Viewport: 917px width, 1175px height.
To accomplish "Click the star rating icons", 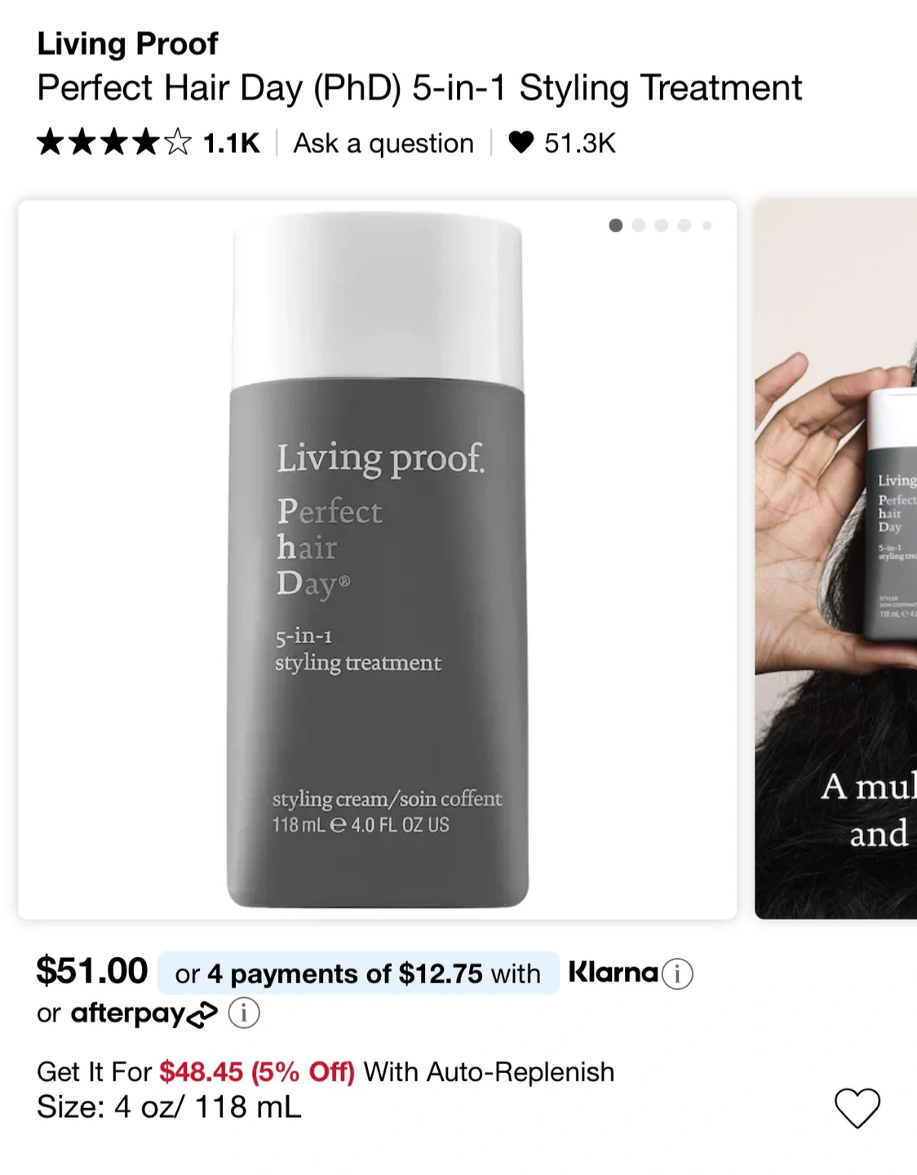I will [x=113, y=143].
